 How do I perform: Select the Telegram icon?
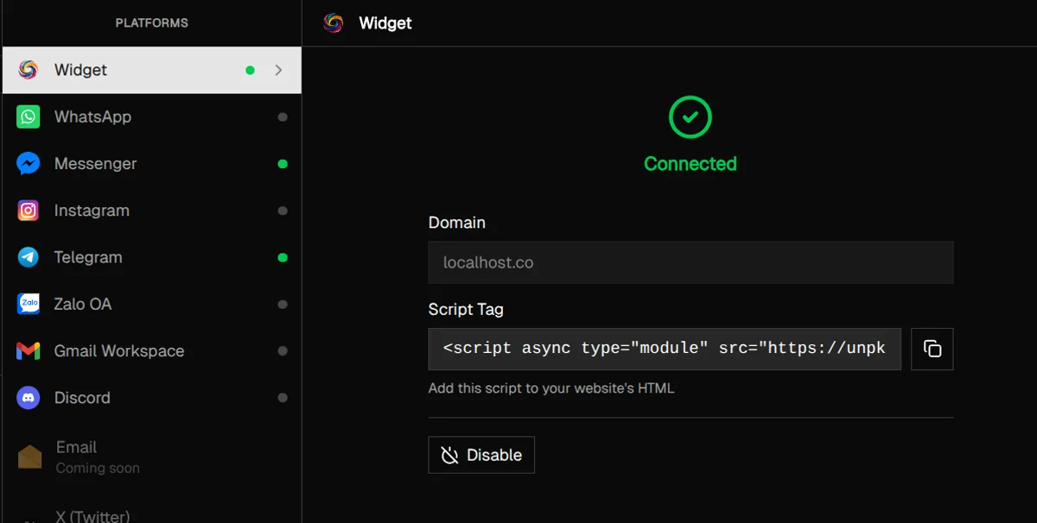[28, 256]
